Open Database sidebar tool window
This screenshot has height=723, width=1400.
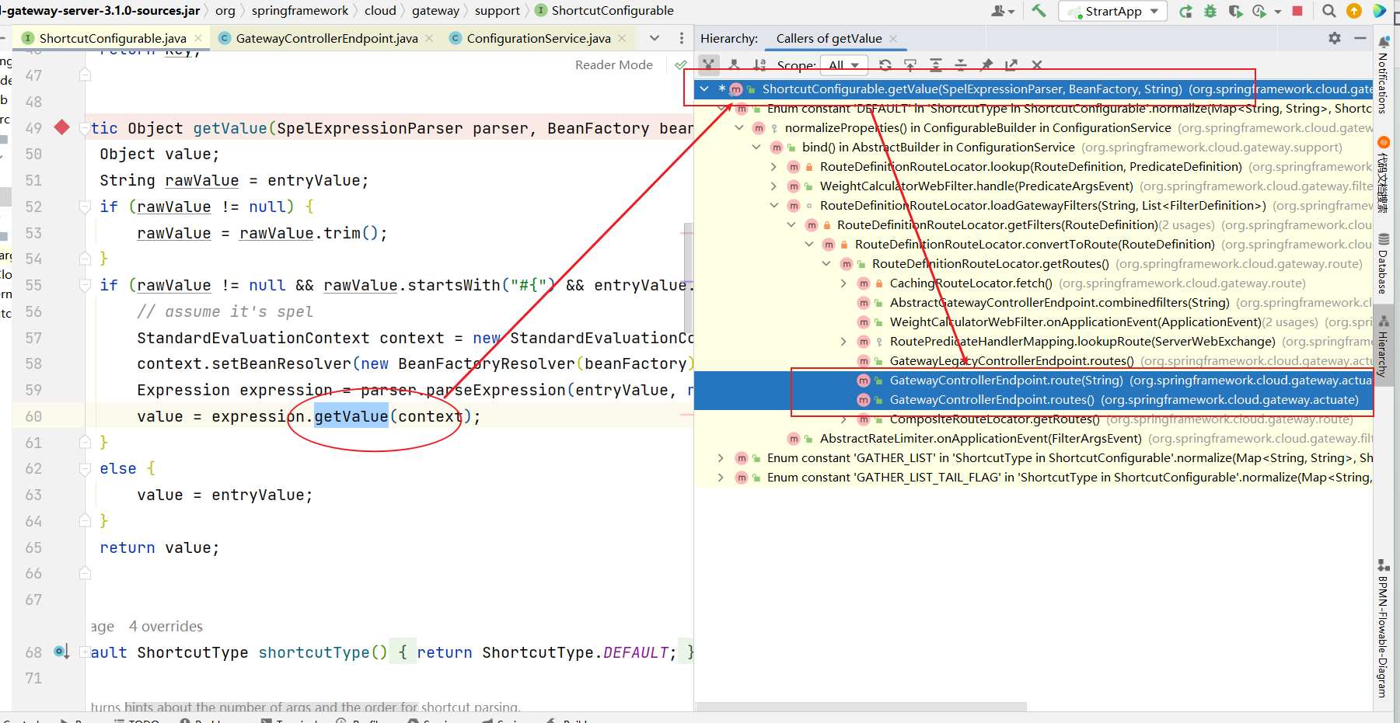(x=1383, y=264)
